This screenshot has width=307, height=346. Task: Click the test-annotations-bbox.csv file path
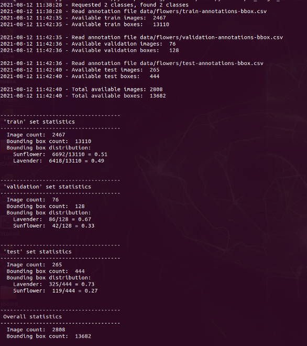click(x=202, y=63)
